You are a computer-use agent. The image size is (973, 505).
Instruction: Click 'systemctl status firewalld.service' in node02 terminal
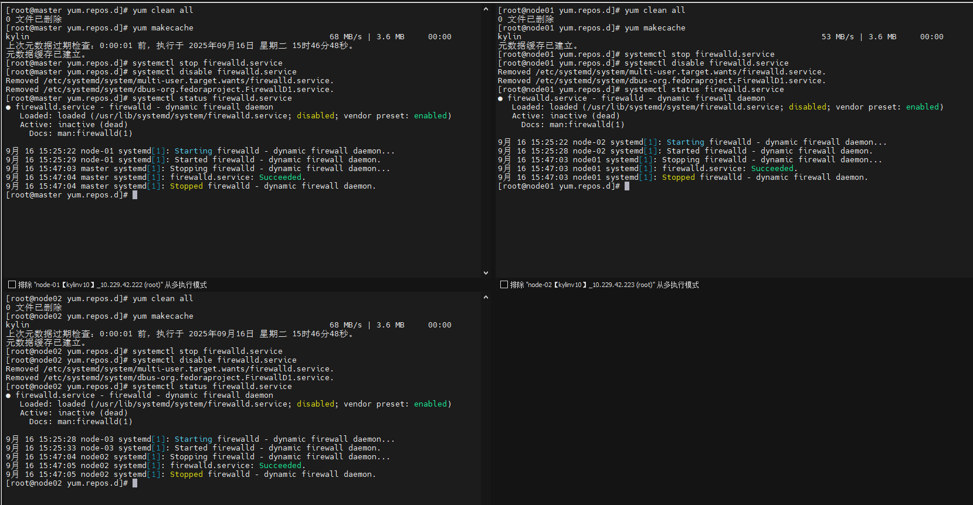[212, 387]
